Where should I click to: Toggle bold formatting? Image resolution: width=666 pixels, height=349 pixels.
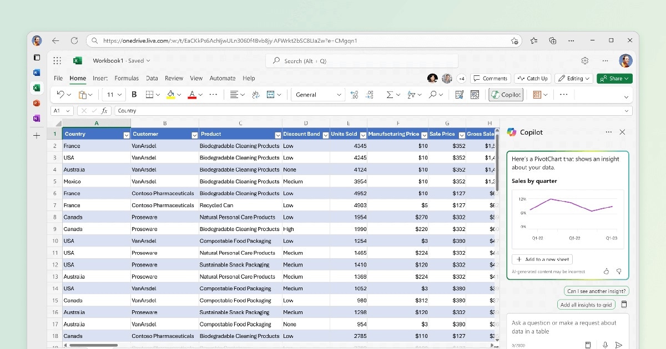[134, 95]
